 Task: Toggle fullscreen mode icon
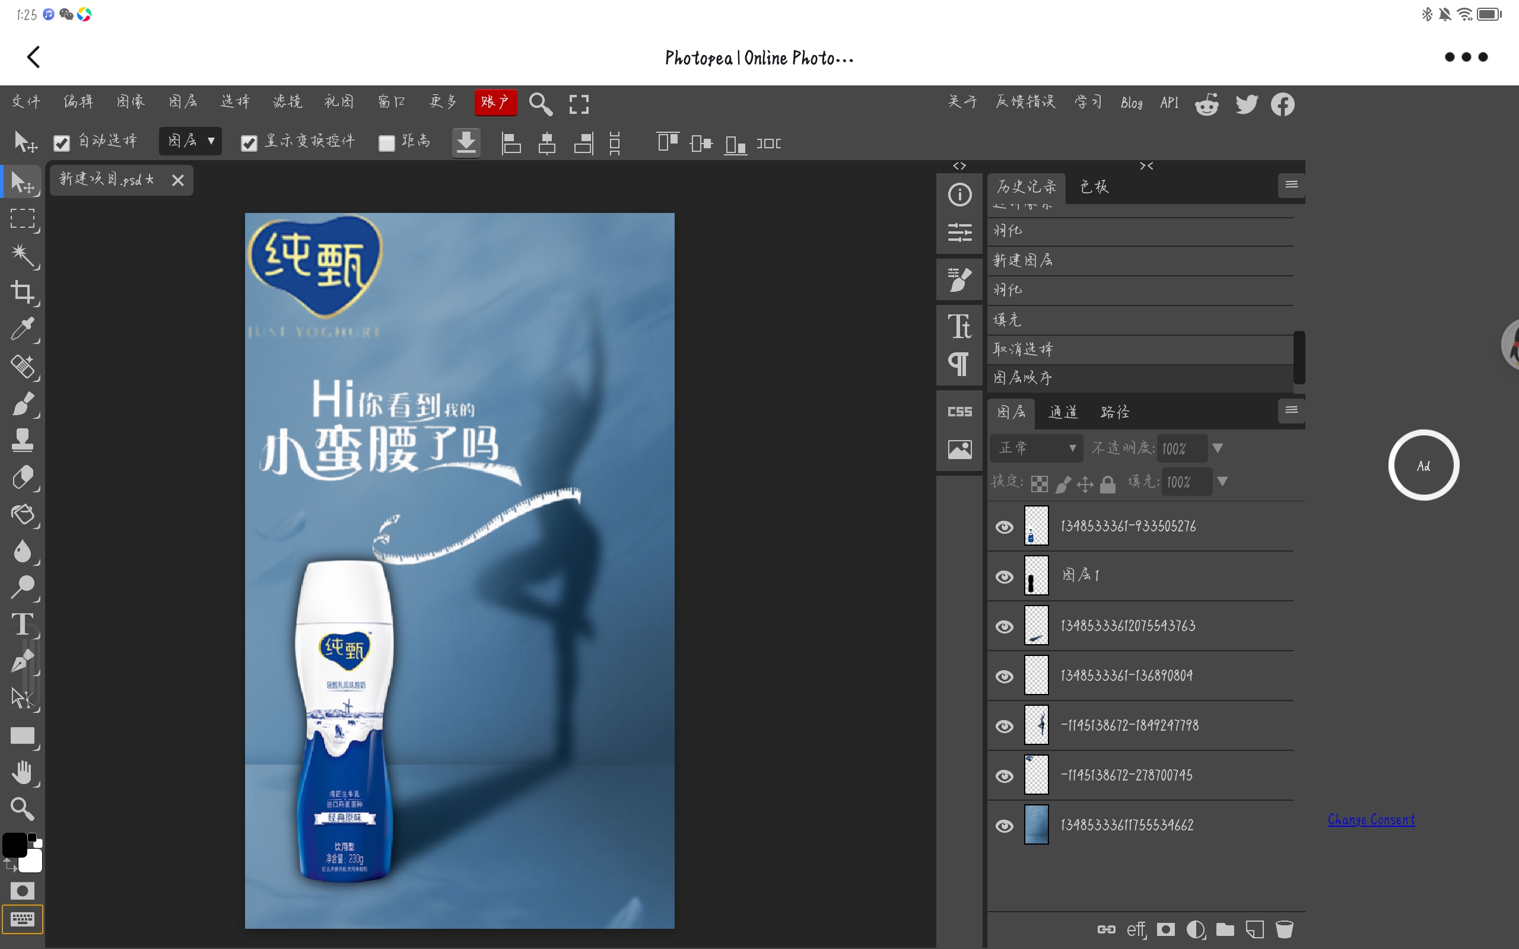579,104
